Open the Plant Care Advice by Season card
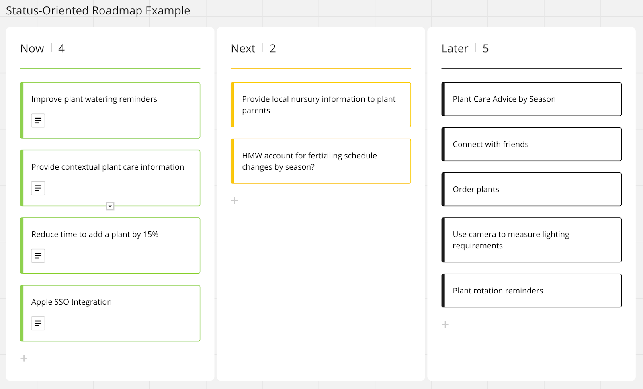643x389 pixels. 531,99
